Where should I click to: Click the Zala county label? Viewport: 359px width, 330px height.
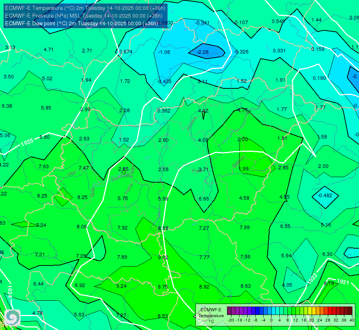pyautogui.click(x=92, y=192)
